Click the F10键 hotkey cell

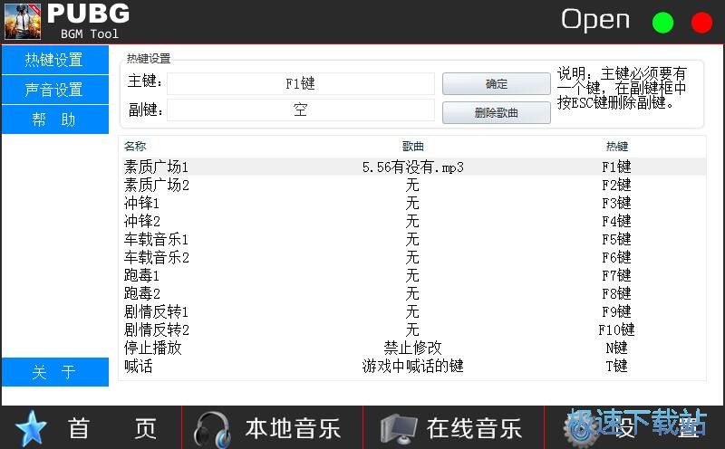point(617,330)
